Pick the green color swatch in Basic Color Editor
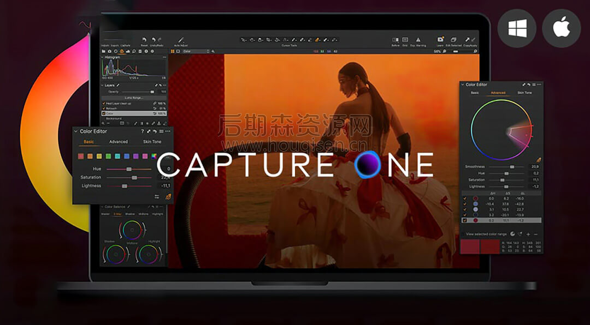 [108, 156]
